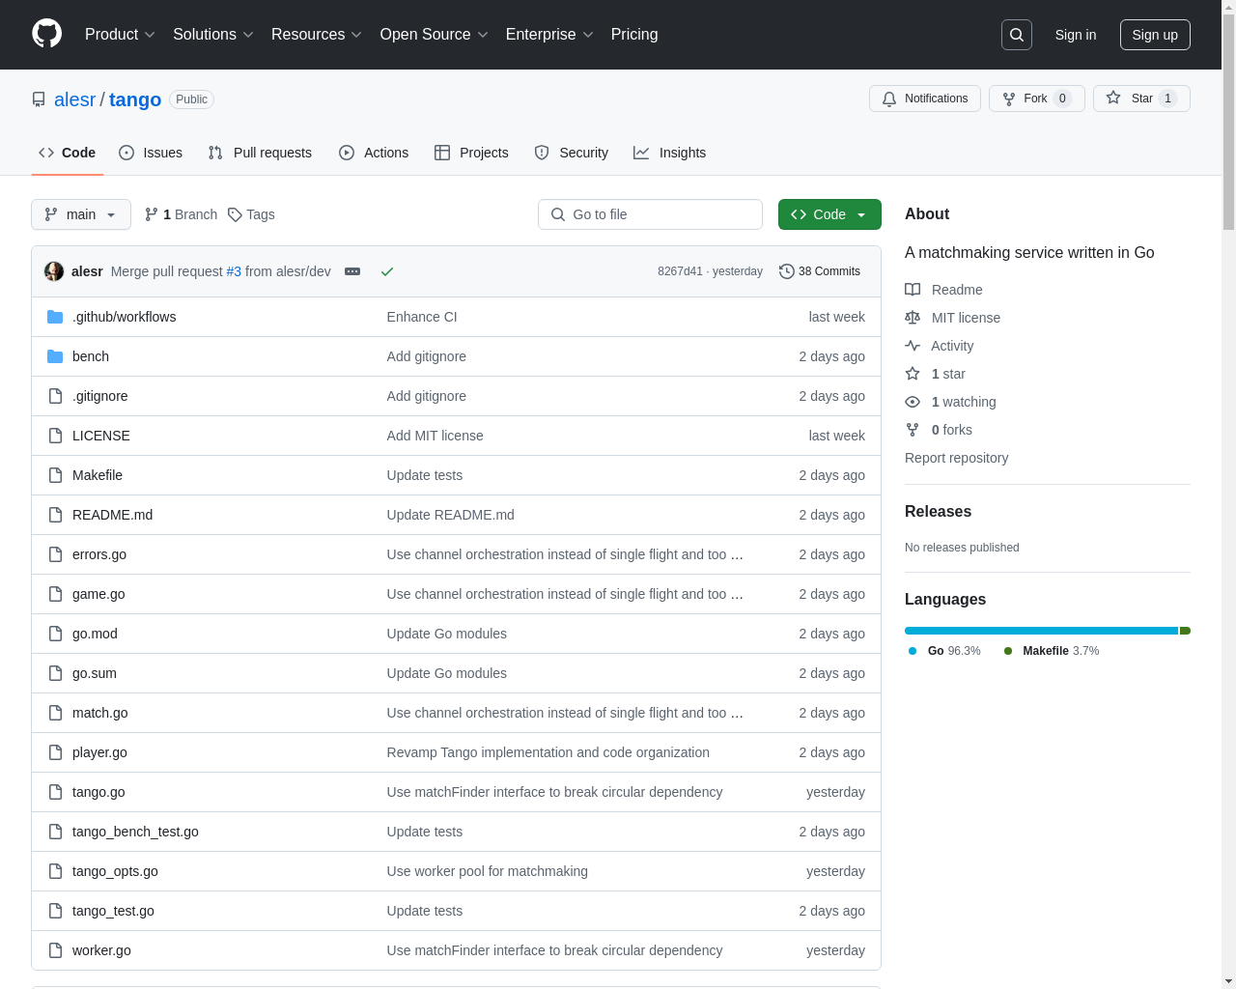Click the clock icon beside 38 Commits

tap(787, 271)
